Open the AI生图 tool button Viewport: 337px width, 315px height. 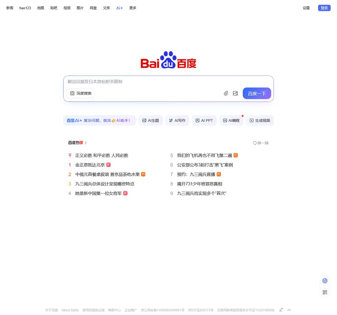click(x=151, y=120)
